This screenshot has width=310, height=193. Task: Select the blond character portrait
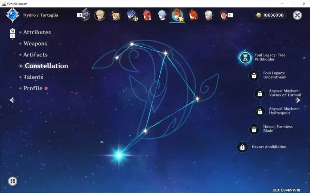click(x=100, y=15)
